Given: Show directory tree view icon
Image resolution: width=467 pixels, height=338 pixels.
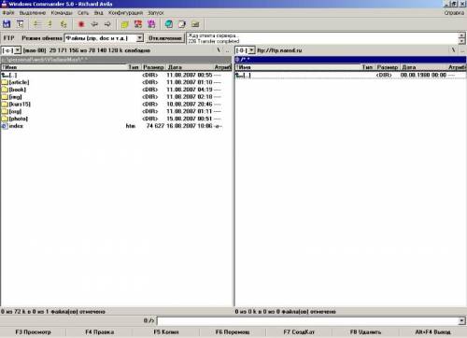Looking at the screenshot, I should [64, 24].
